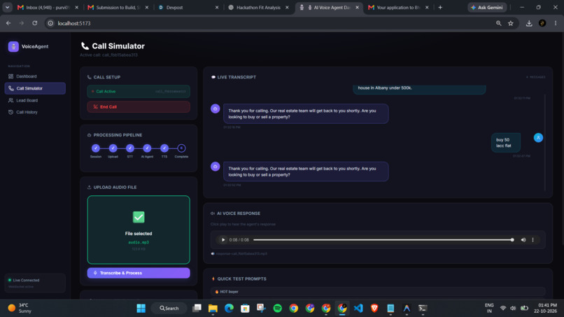Switch to Your application Gmail tab
Image resolution: width=564 pixels, height=317 pixels.
tap(398, 7)
